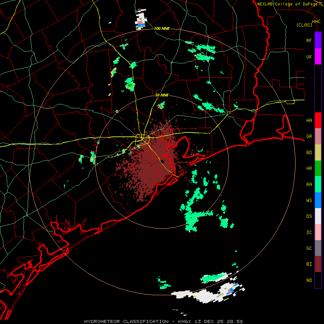This screenshot has width=324, height=324.
Task: Click the IC legend label
Action: [x=309, y=233]
